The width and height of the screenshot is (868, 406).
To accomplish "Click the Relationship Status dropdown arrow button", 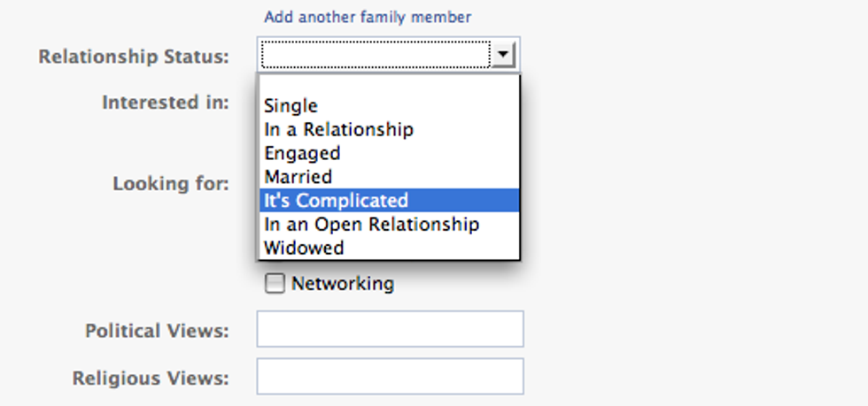I will (x=503, y=55).
